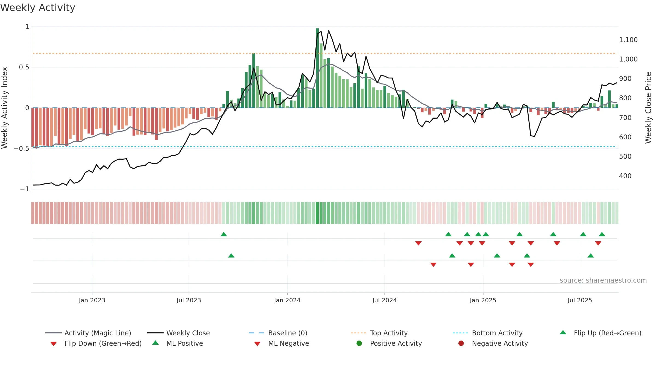Click the tallest green activity bar in early 2024
Image resolution: width=656 pixels, height=369 pixels.
[x=317, y=68]
